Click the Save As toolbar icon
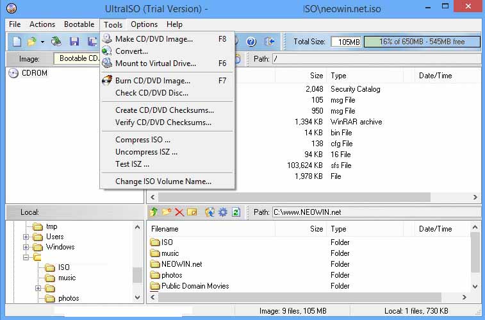The height and width of the screenshot is (320, 485). click(x=92, y=42)
